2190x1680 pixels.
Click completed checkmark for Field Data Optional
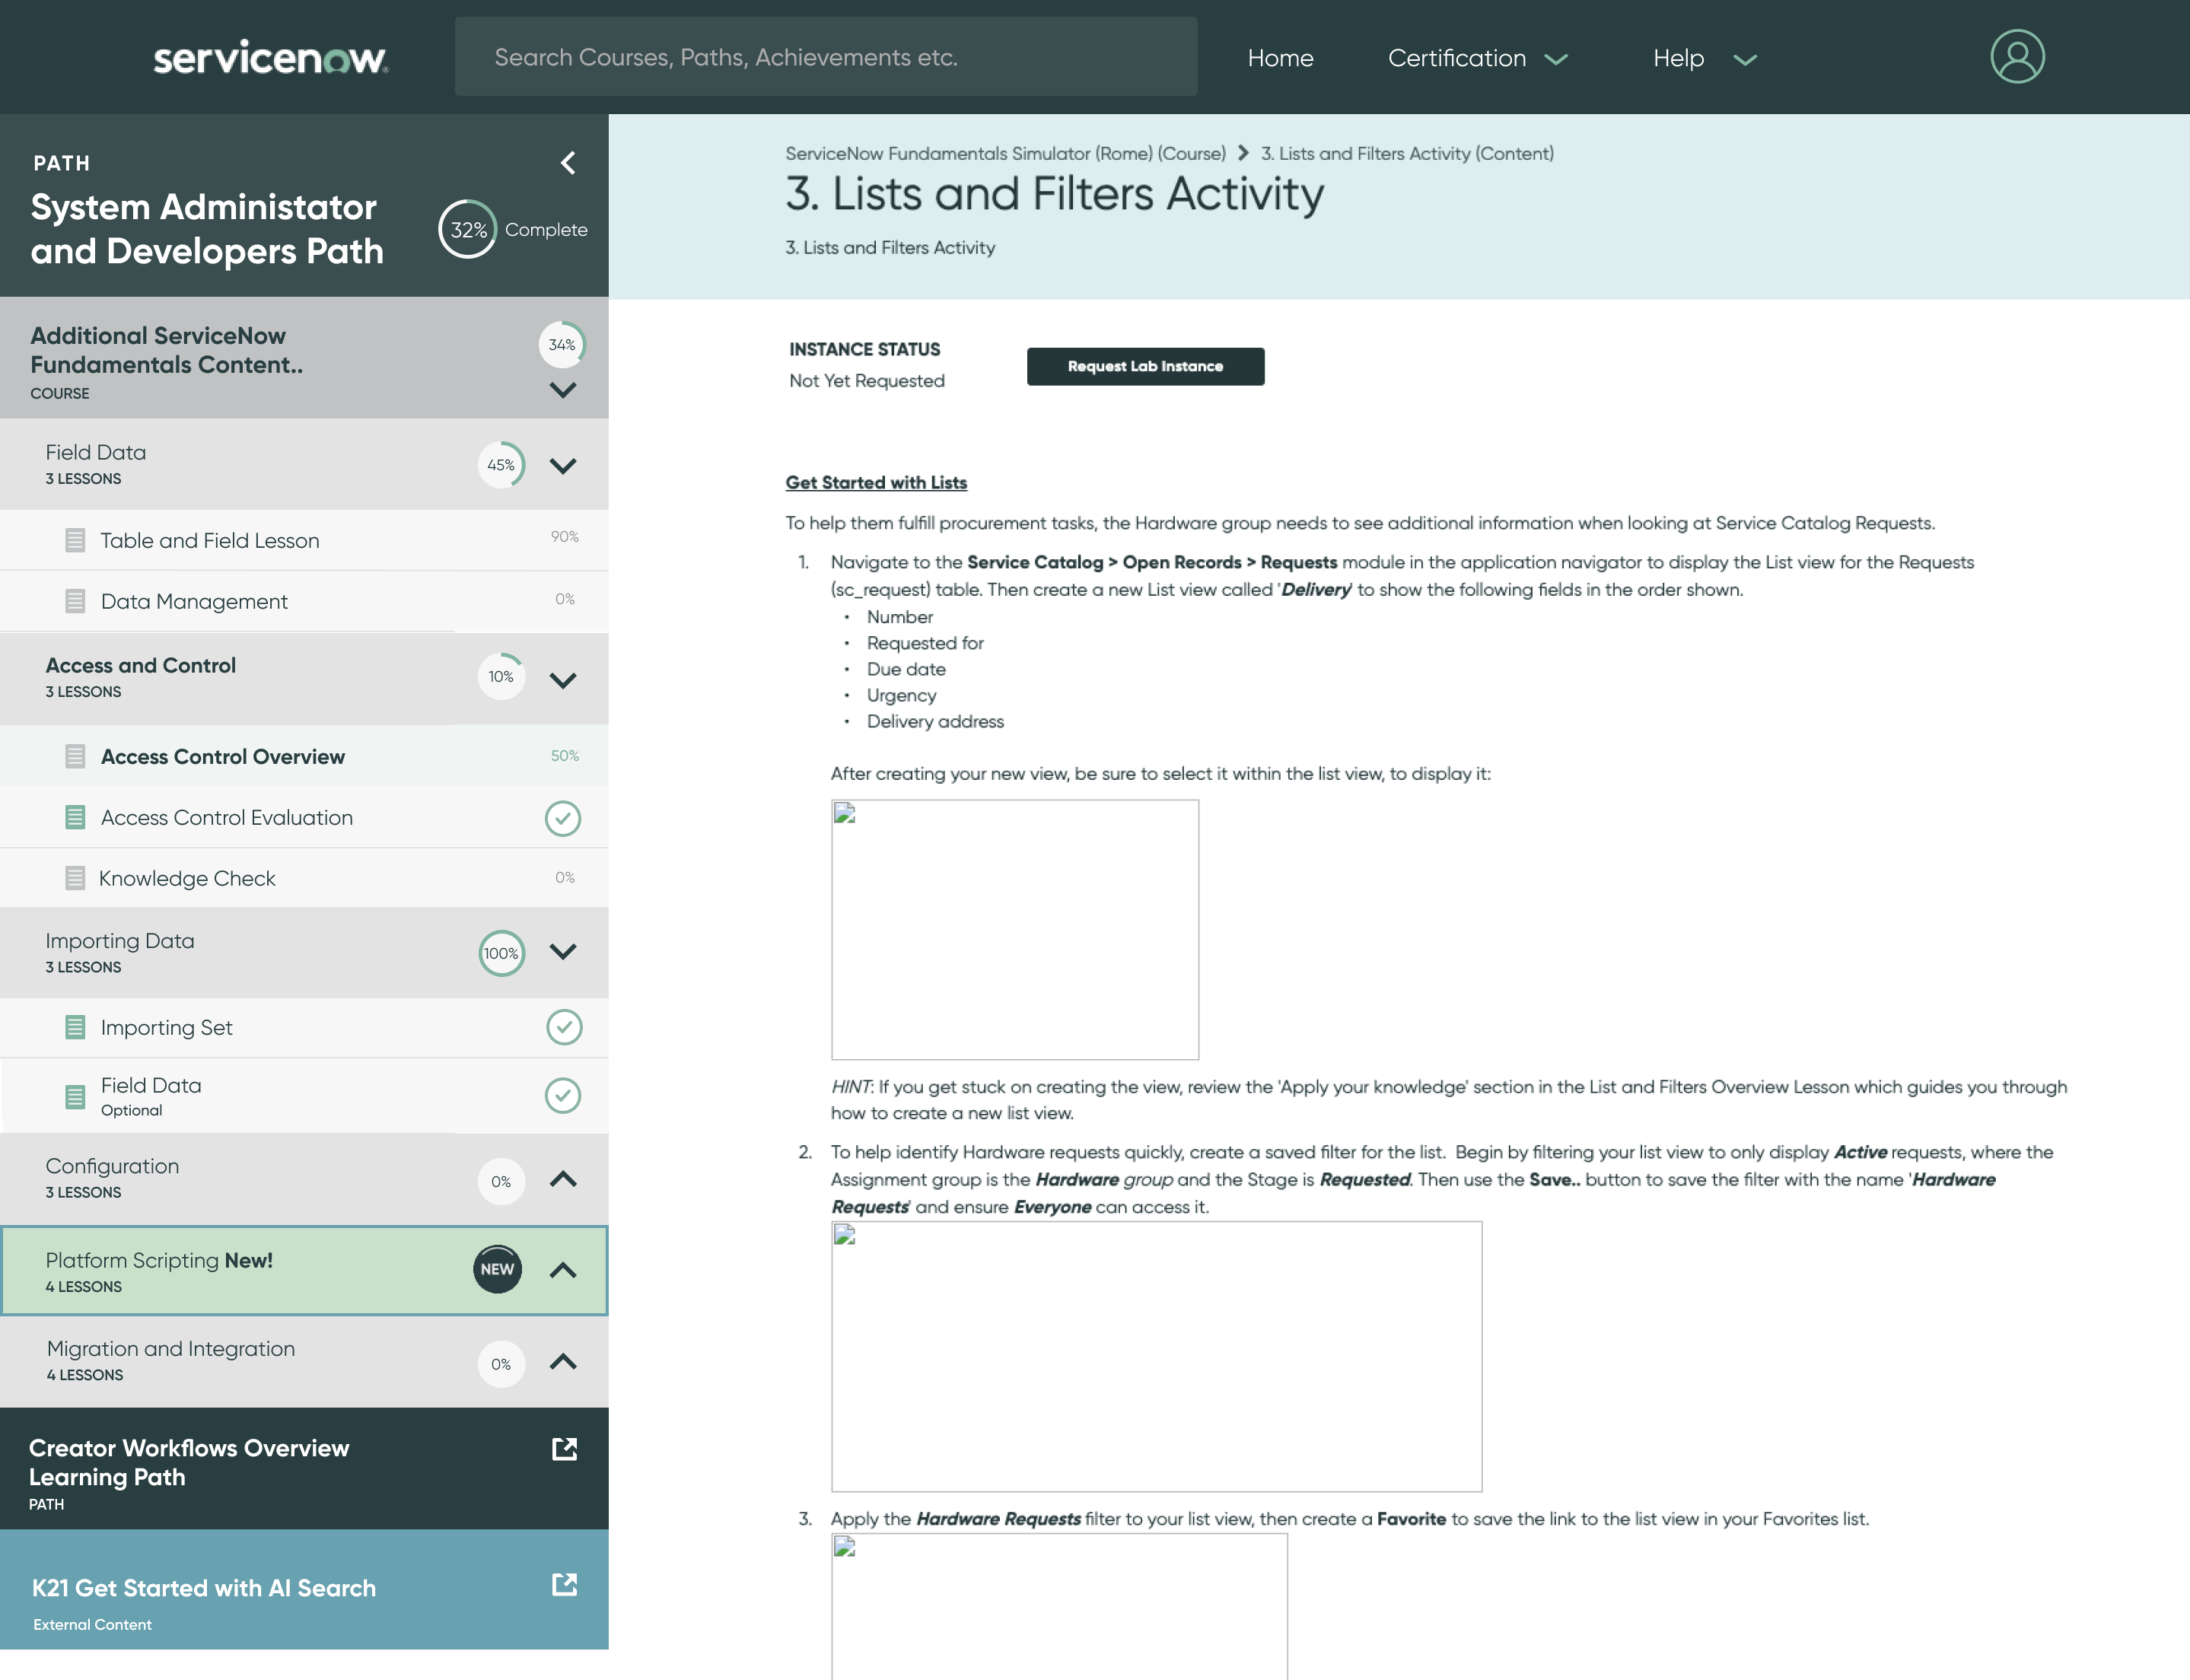pyautogui.click(x=563, y=1095)
